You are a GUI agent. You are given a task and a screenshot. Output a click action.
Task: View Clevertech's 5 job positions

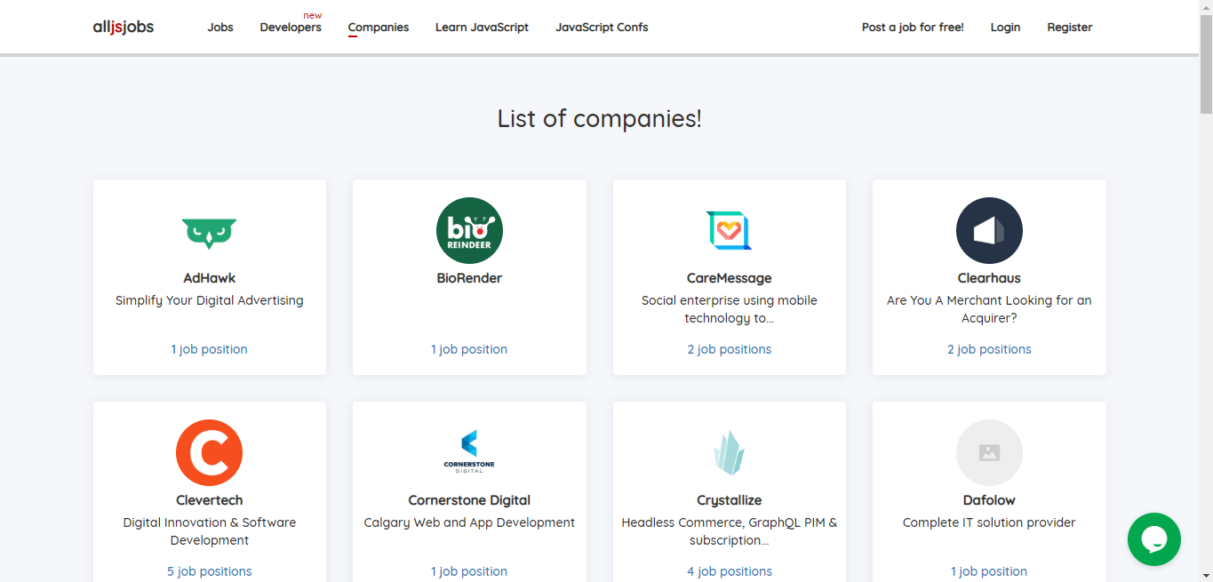click(x=209, y=571)
